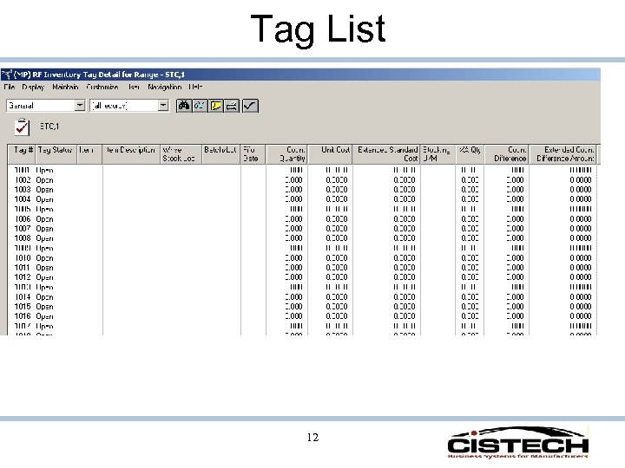Image resolution: width=625 pixels, height=468 pixels.
Task: Click the binoculars search icon
Action: point(183,106)
